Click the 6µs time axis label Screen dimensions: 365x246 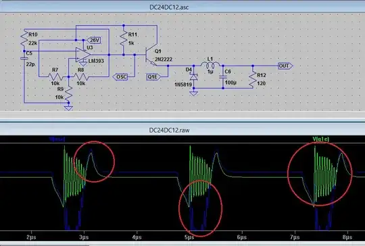point(242,237)
